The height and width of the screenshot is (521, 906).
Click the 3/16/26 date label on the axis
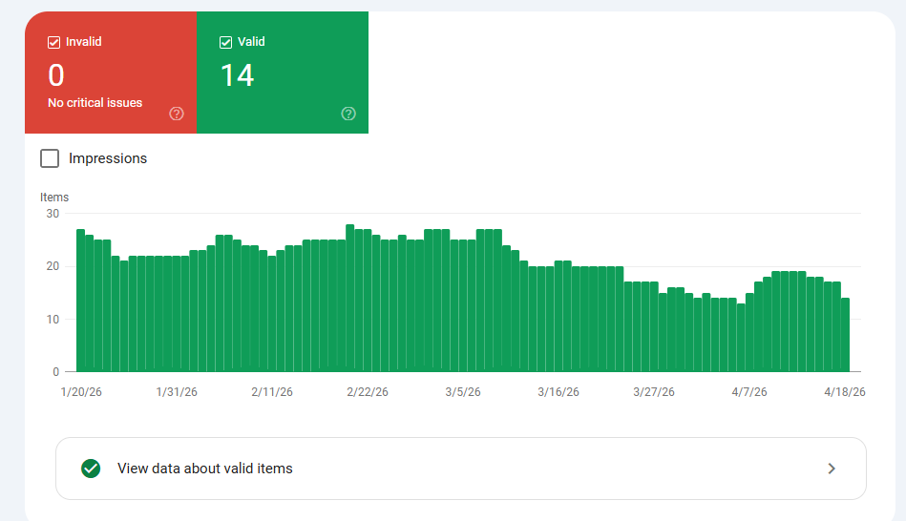pos(558,392)
